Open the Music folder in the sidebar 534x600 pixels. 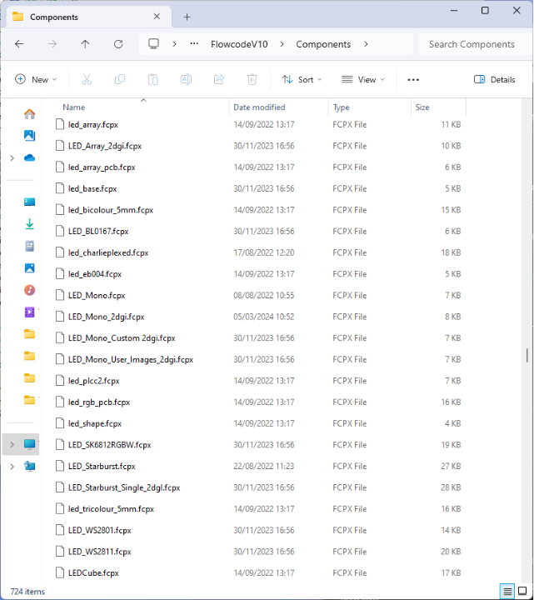(29, 290)
